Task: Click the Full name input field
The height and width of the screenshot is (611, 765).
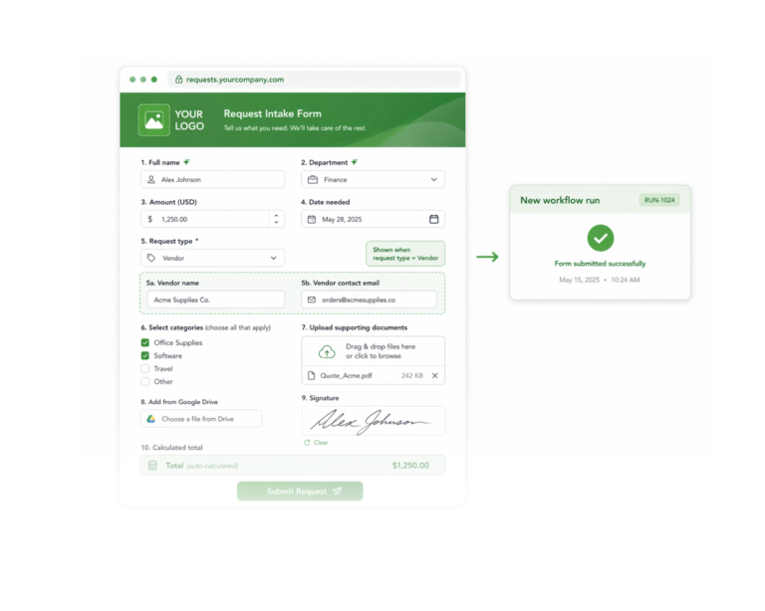Action: point(213,179)
